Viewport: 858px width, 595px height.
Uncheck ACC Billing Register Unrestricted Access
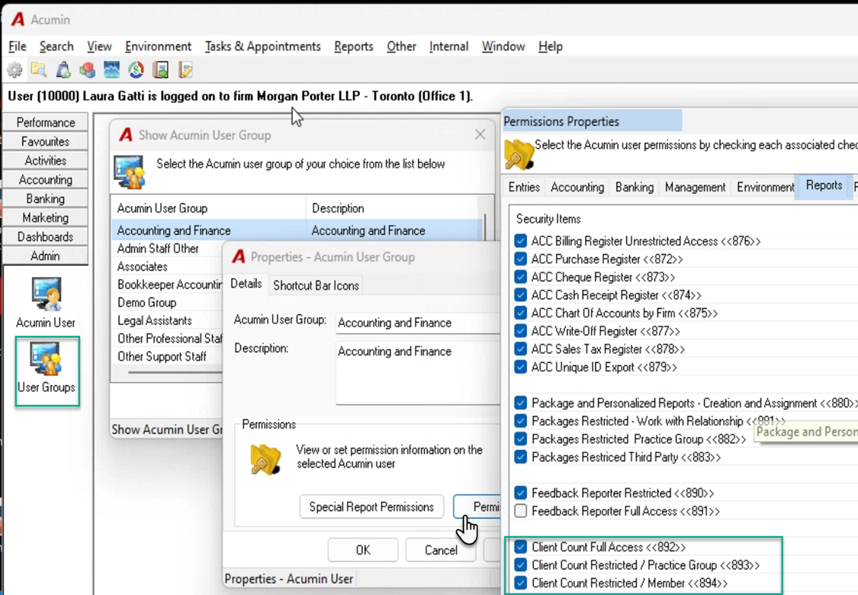[520, 241]
